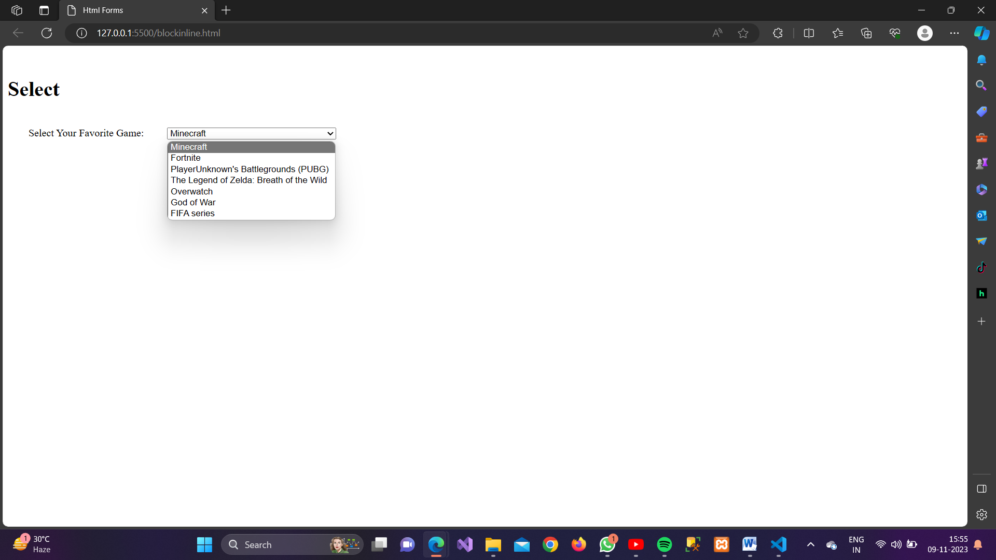The width and height of the screenshot is (996, 560).
Task: Open the clock showing 15:55
Action: coord(947,544)
